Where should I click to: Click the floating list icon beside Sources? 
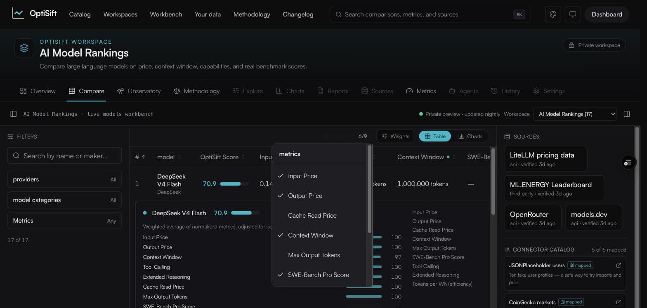628,162
